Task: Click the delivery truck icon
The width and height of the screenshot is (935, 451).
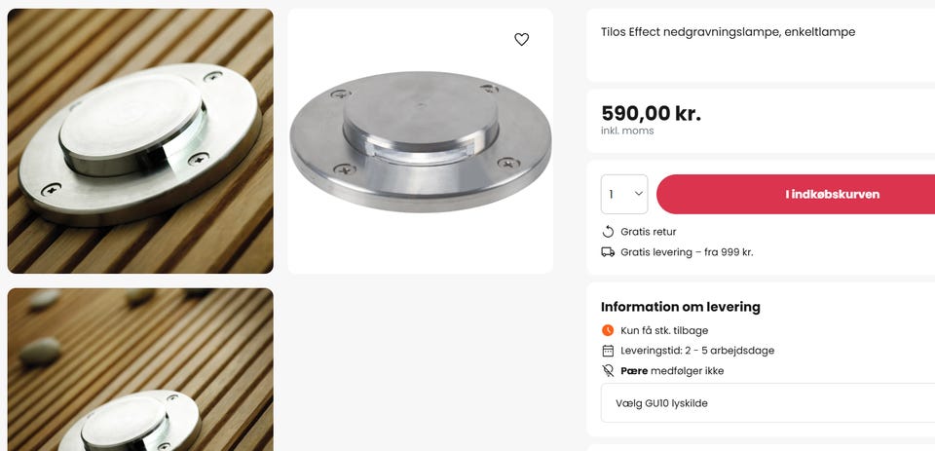Action: [608, 252]
